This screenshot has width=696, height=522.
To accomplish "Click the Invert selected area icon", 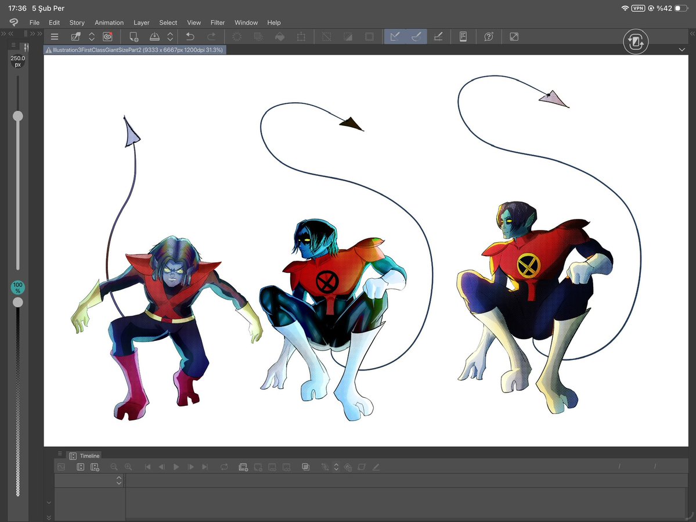I will tap(348, 37).
